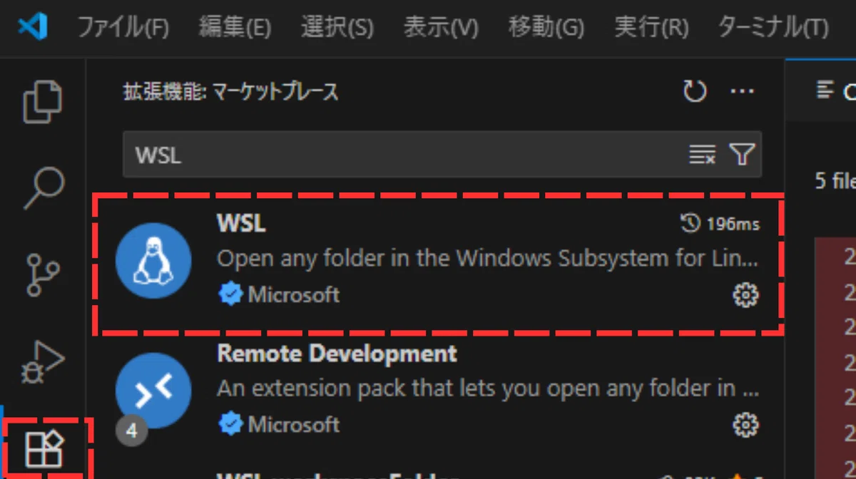Select the Extensions view icon
The height and width of the screenshot is (479, 856).
point(45,450)
